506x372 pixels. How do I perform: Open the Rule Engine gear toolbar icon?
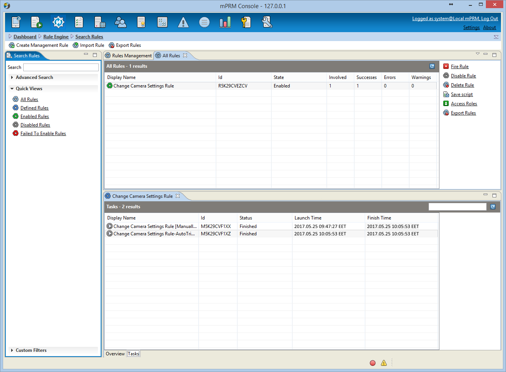coord(58,22)
